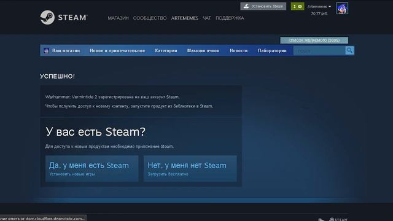Click the Warhammer: Vermintide 2 registration text

[112, 97]
